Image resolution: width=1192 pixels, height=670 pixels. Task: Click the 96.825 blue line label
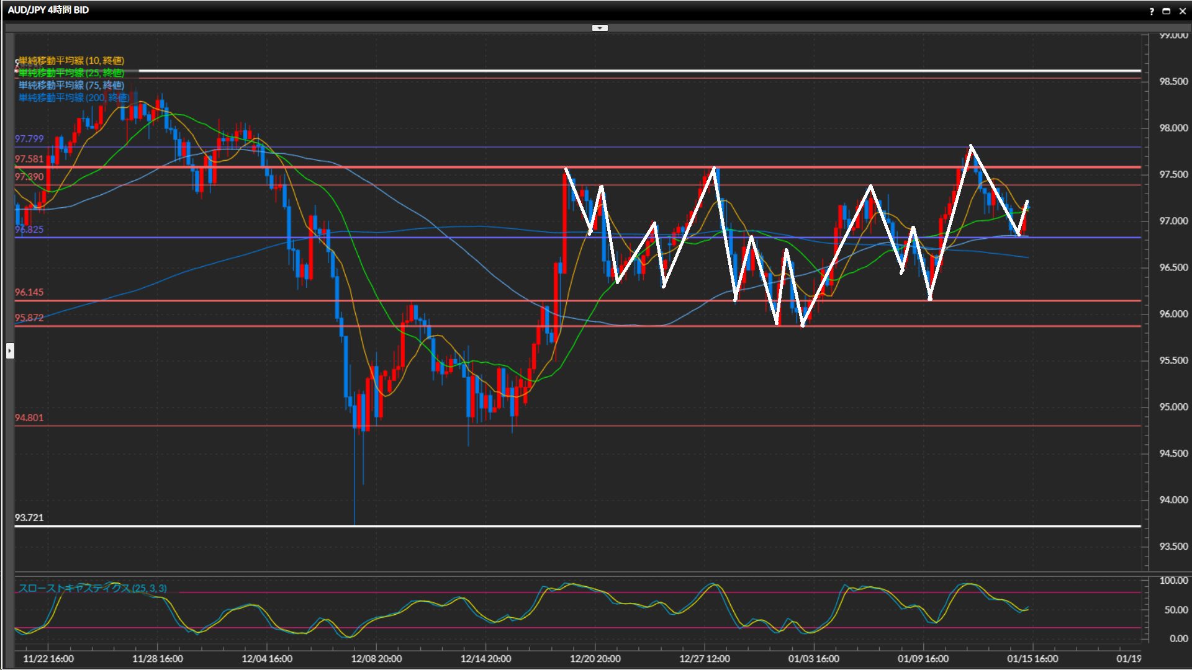29,230
